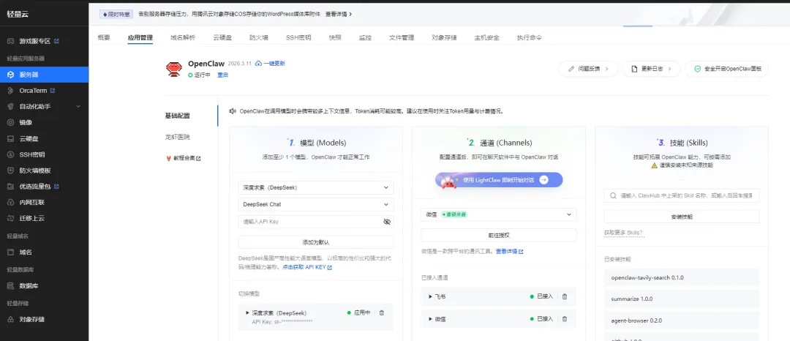Image resolution: width=790 pixels, height=341 pixels.
Task: Delete the connected 飞书 channel
Action: [x=564, y=296]
